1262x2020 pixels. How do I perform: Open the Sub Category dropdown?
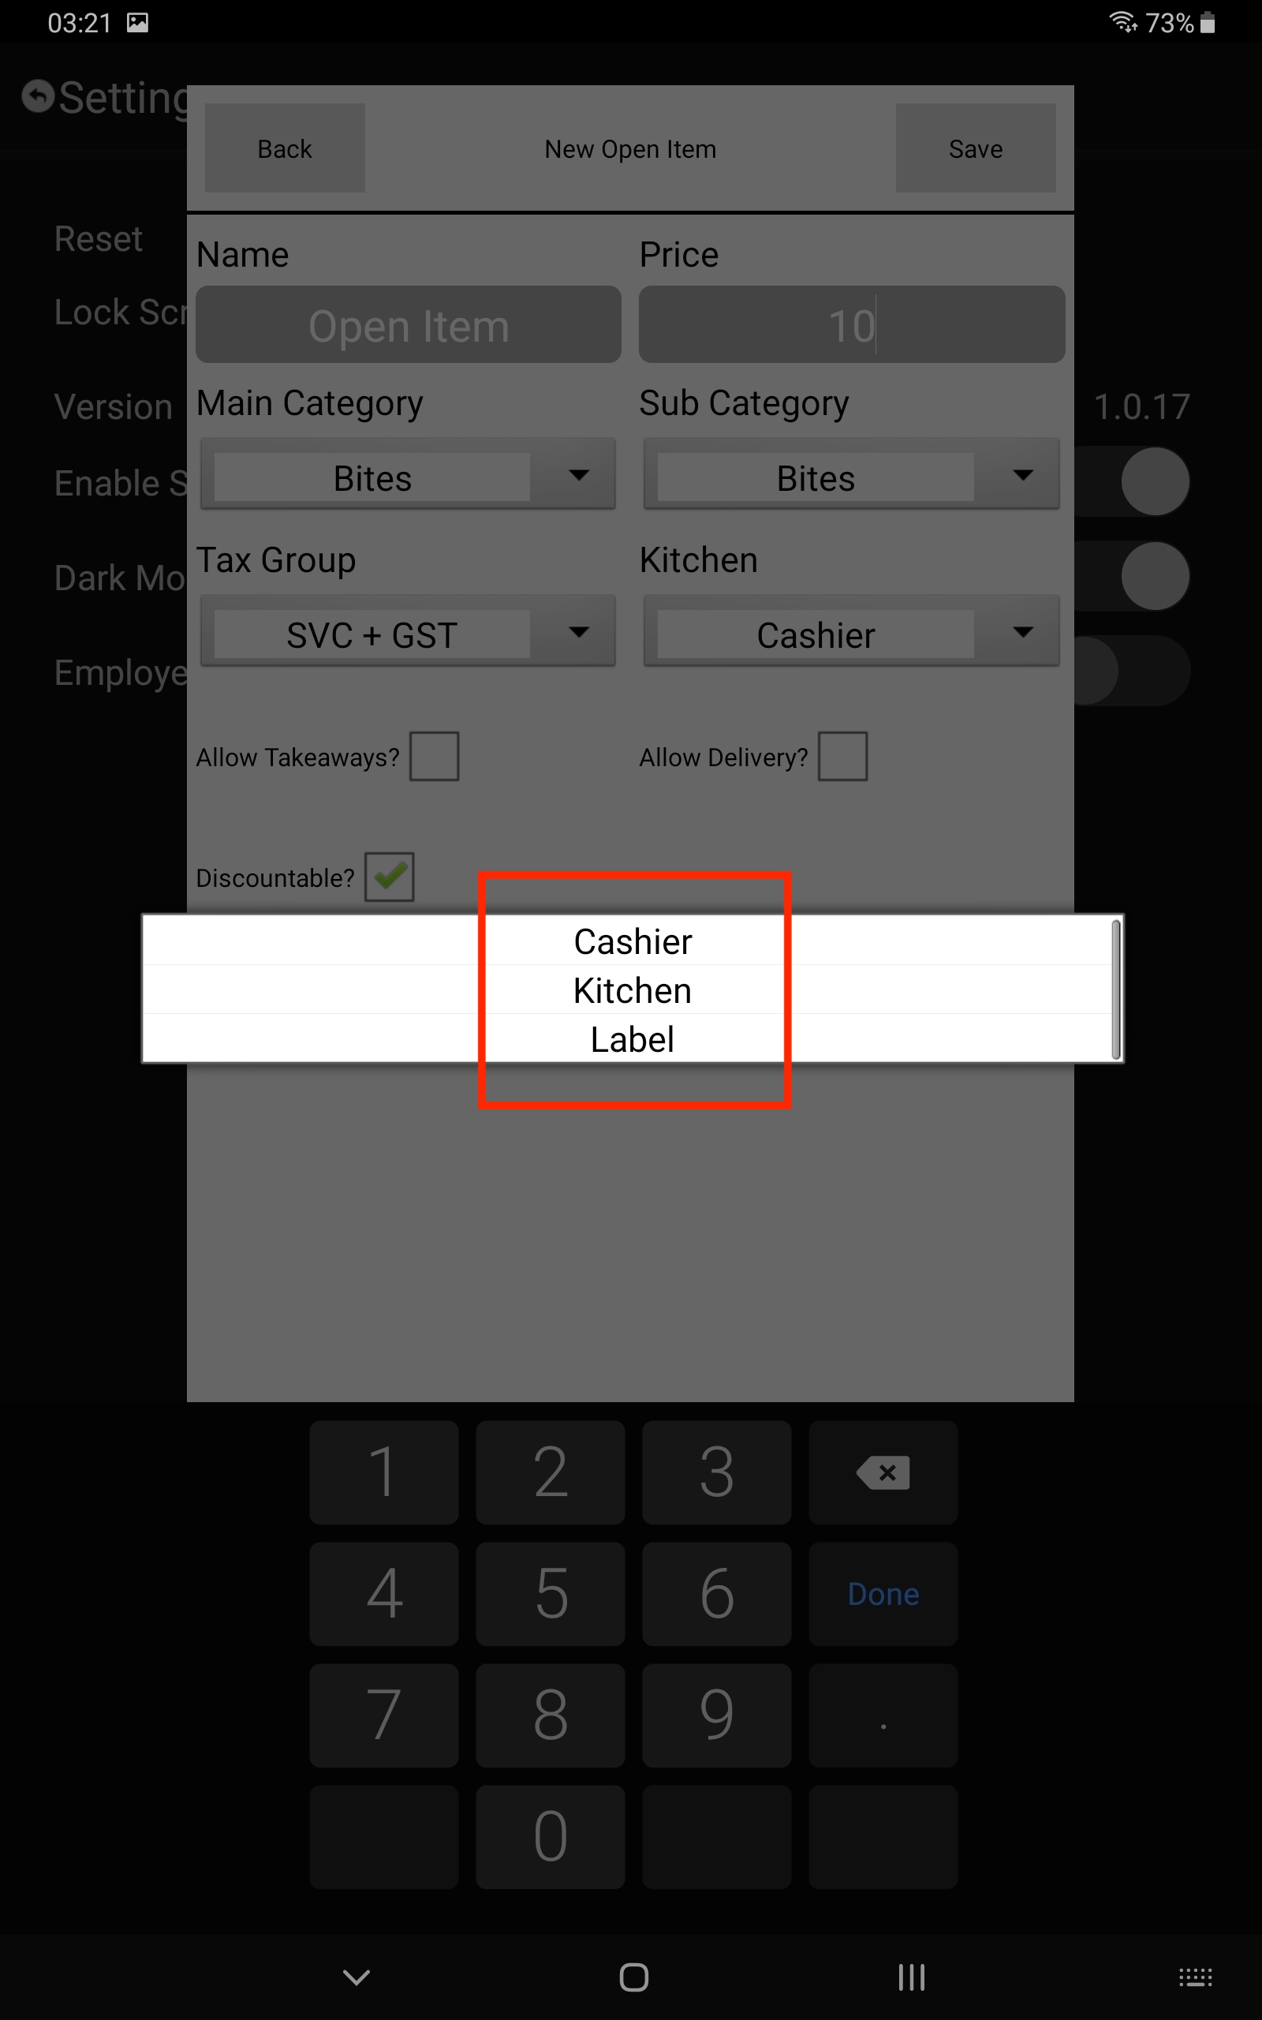click(851, 475)
